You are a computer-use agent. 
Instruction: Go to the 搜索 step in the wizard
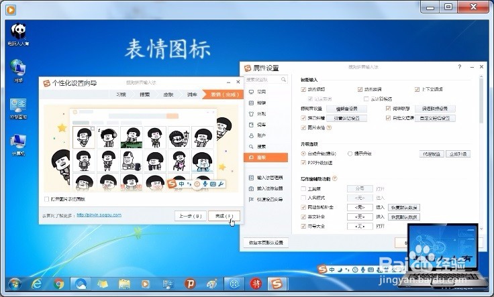[144, 95]
